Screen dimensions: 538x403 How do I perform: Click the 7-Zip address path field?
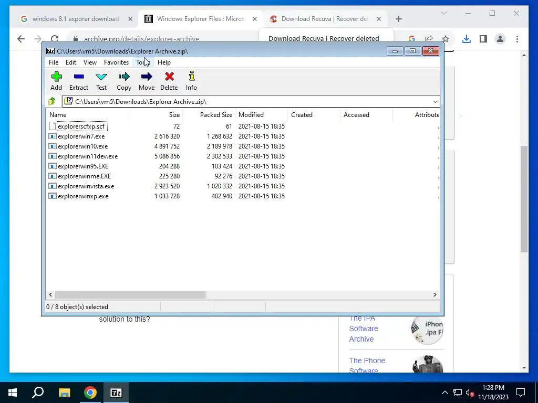click(251, 101)
